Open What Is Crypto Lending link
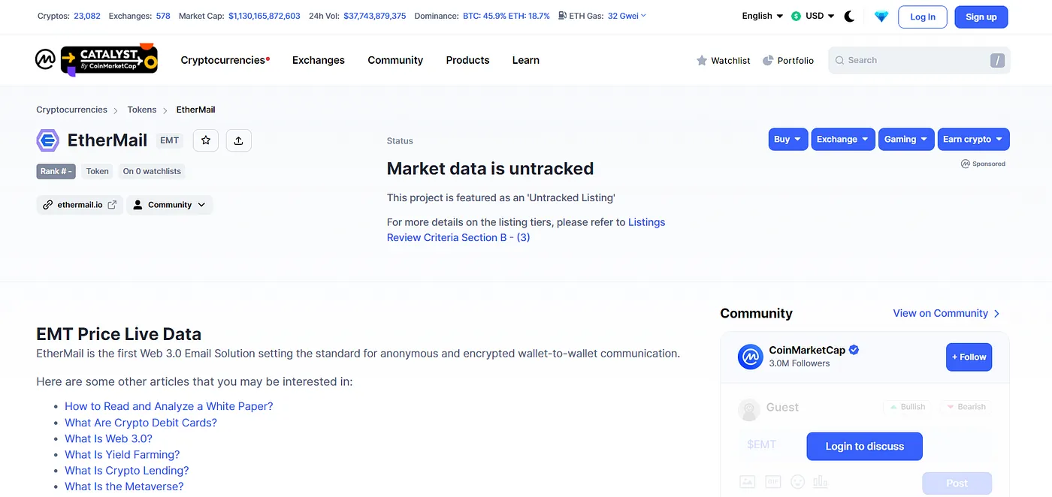1052x497 pixels. tap(126, 471)
